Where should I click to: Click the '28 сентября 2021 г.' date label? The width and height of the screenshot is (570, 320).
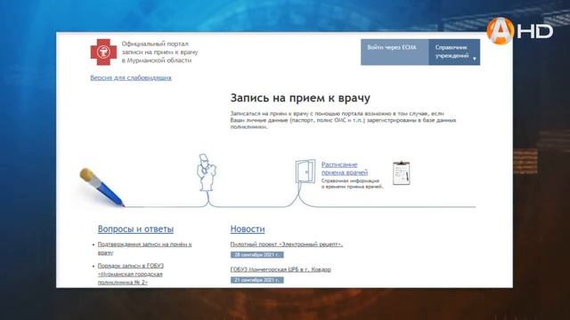257,255
